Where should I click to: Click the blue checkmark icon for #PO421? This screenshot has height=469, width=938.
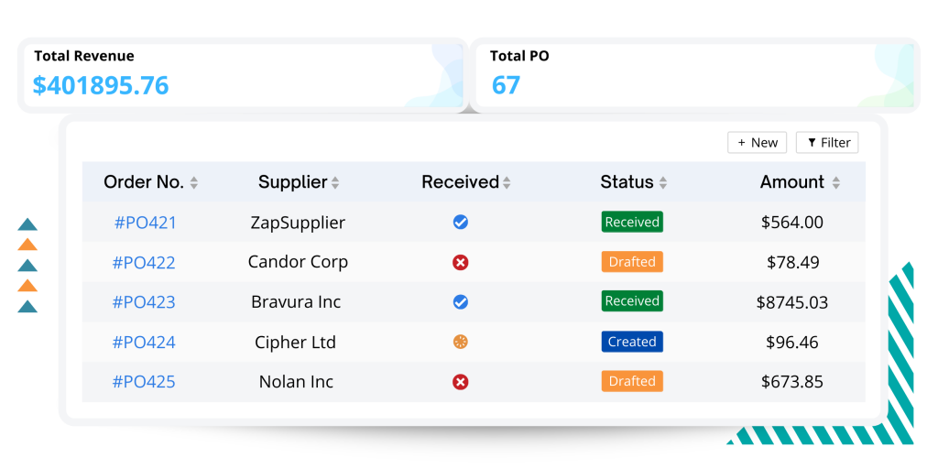click(460, 222)
